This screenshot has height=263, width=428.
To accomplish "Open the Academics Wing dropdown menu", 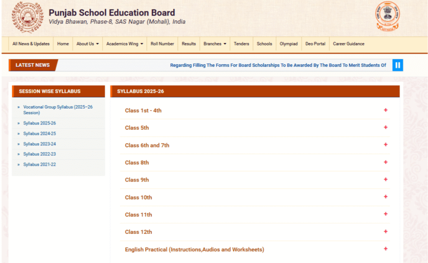I will [125, 44].
